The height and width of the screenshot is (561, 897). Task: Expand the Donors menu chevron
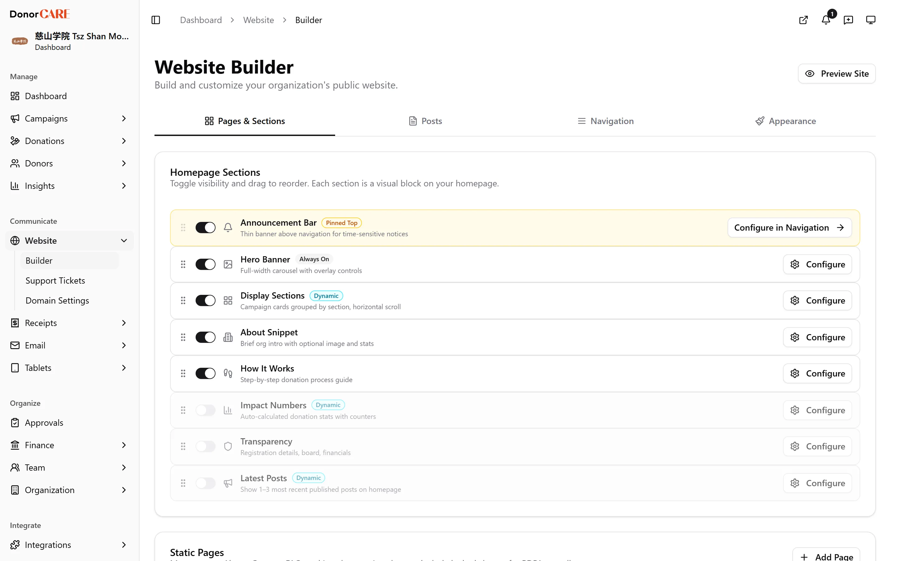[124, 163]
